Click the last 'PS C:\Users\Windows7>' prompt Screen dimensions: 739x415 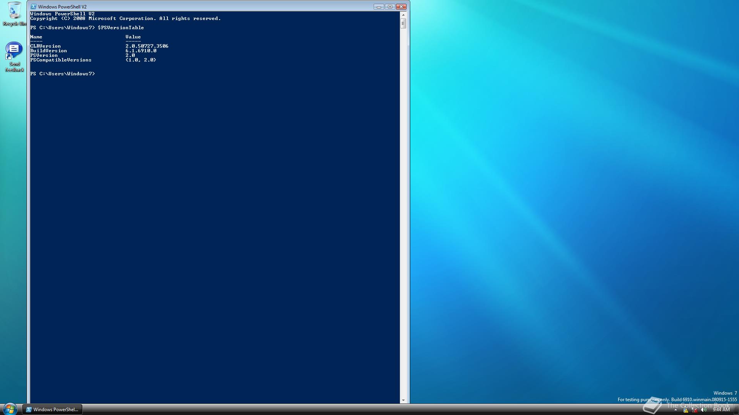[x=62, y=74]
